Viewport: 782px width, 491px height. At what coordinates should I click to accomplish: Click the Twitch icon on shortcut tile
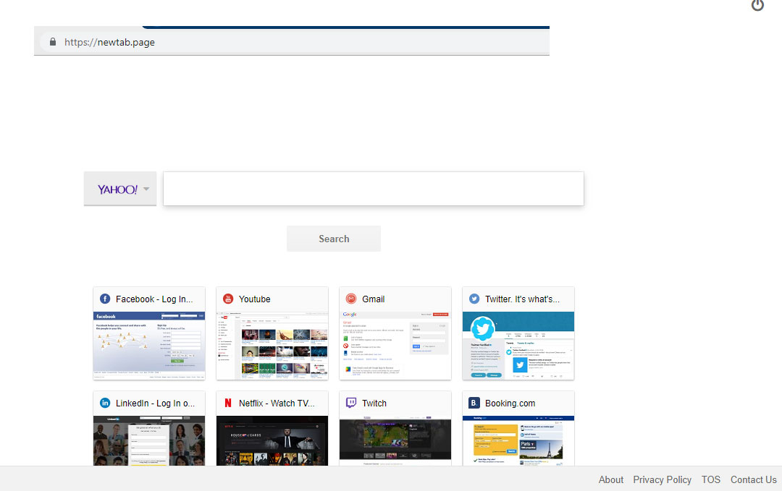[351, 404]
